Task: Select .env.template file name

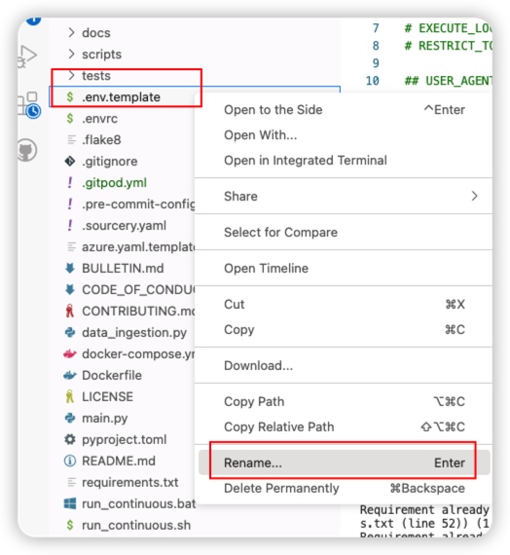Action: [x=122, y=97]
